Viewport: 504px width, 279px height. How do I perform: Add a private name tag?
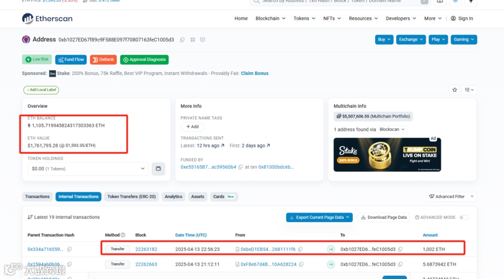192,126
